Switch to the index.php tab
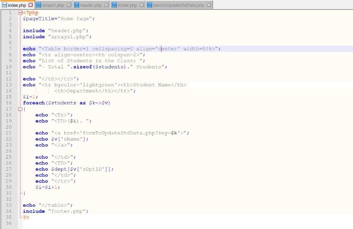The image size is (353, 229). tap(17, 5)
